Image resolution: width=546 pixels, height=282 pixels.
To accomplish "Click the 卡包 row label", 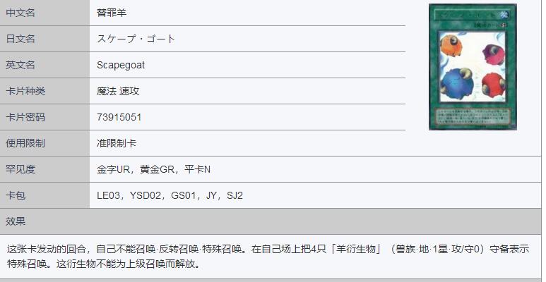I will [16, 195].
